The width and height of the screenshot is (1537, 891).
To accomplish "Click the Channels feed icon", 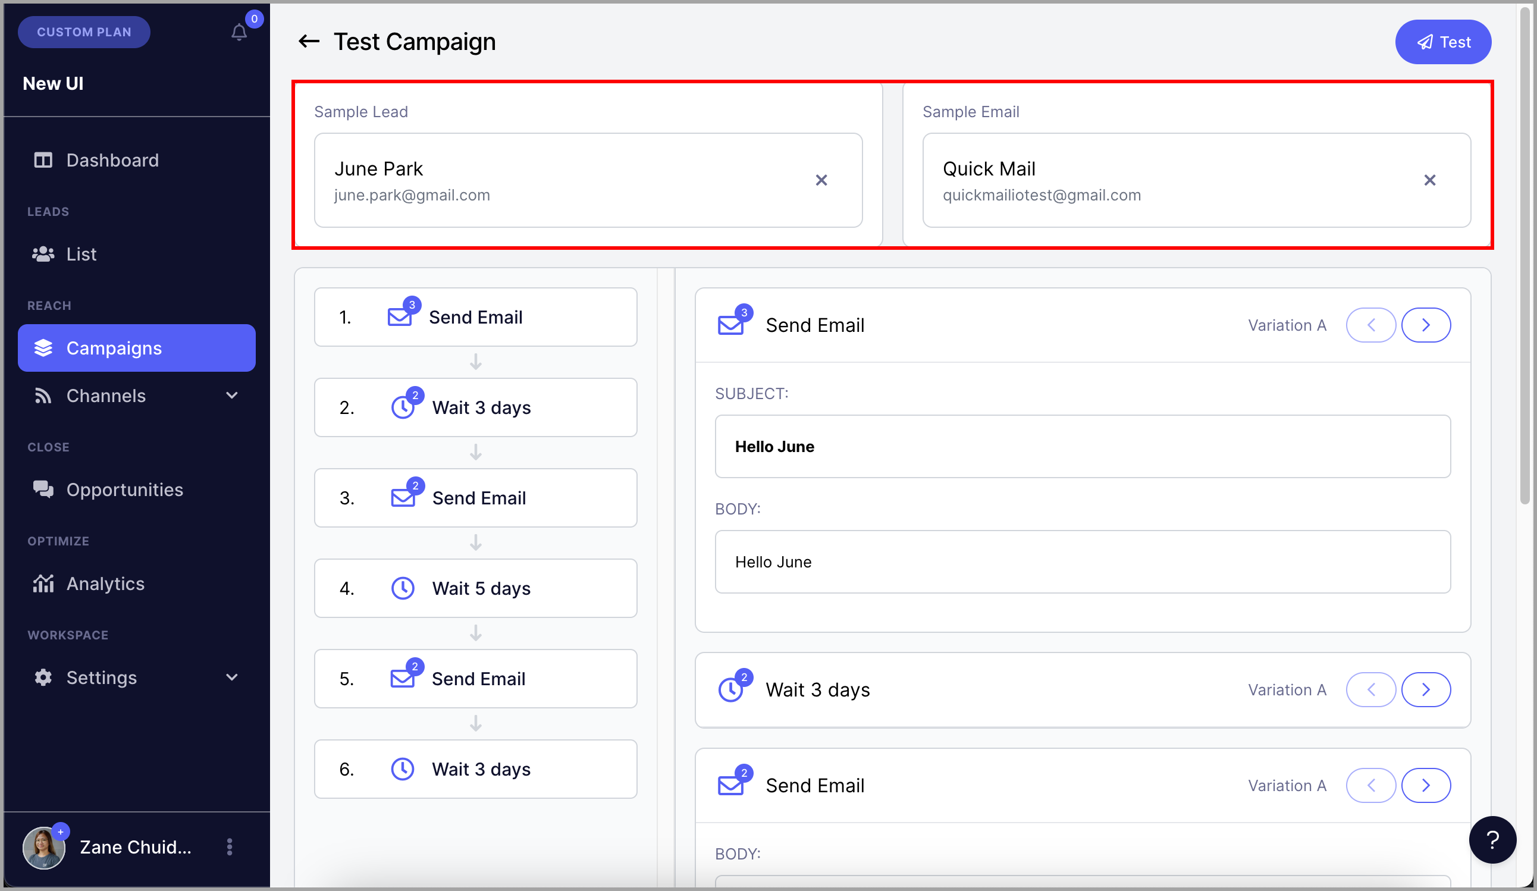I will pos(43,396).
